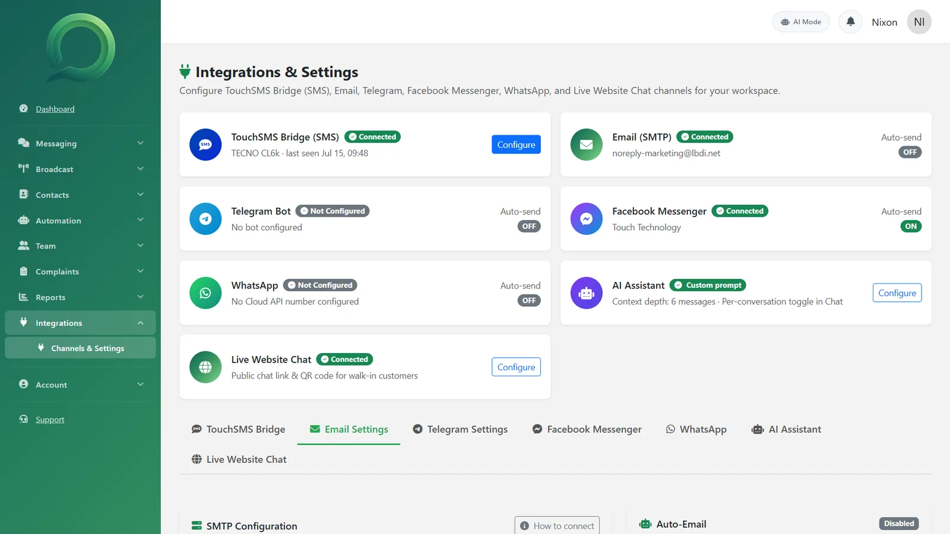
Task: Click the Contacts address book icon
Action: tap(24, 194)
